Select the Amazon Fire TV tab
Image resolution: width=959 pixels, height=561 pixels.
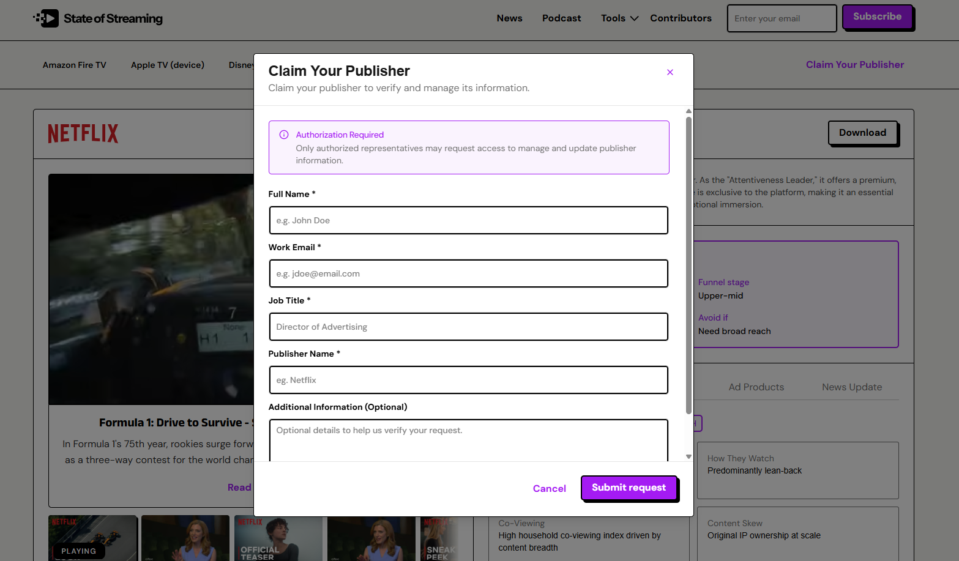(75, 65)
